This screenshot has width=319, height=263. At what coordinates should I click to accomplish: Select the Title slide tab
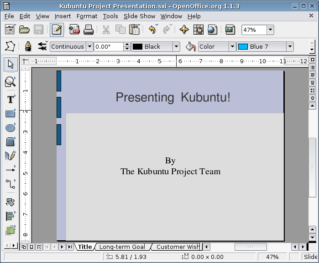click(85, 247)
